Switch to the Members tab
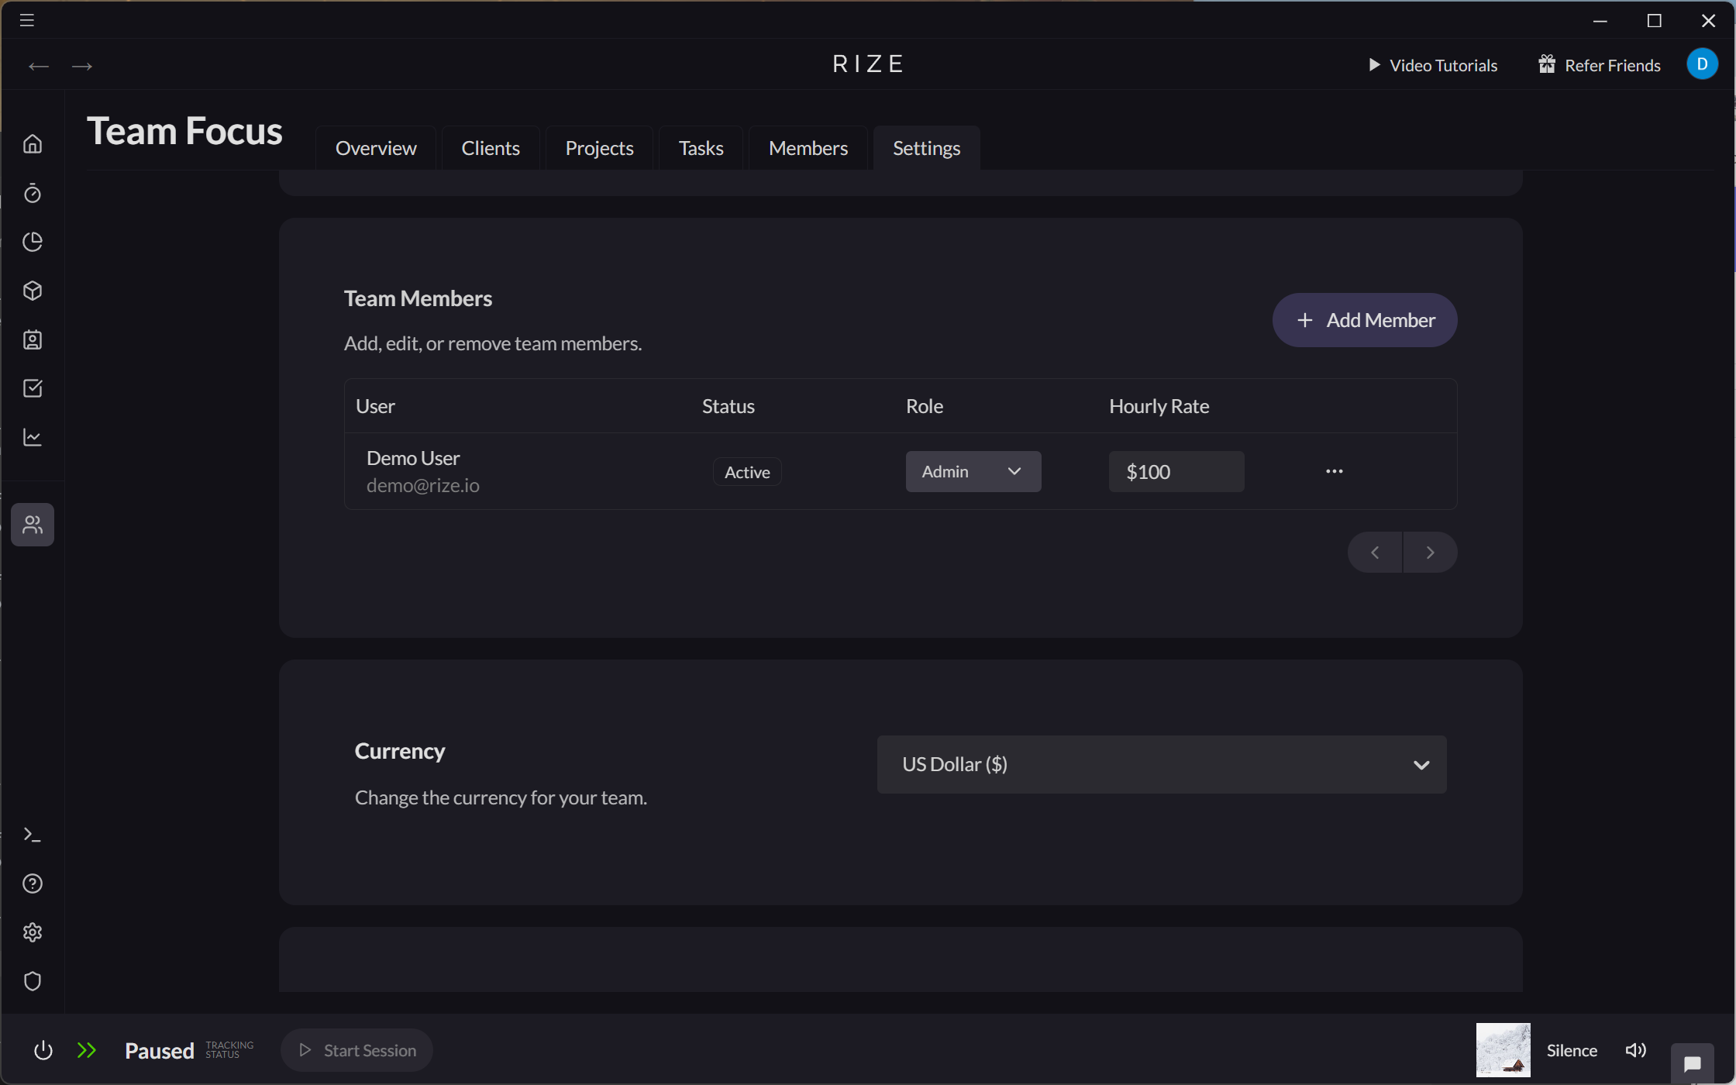The width and height of the screenshot is (1736, 1085). 808,147
